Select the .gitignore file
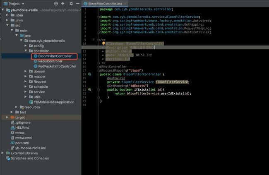 23,122
